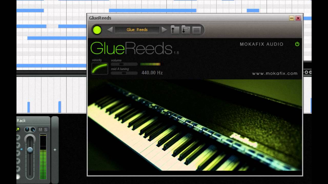Image resolution: width=328 pixels, height=184 pixels.
Task: Click the second blue knob beside the M button
Action: point(33,130)
